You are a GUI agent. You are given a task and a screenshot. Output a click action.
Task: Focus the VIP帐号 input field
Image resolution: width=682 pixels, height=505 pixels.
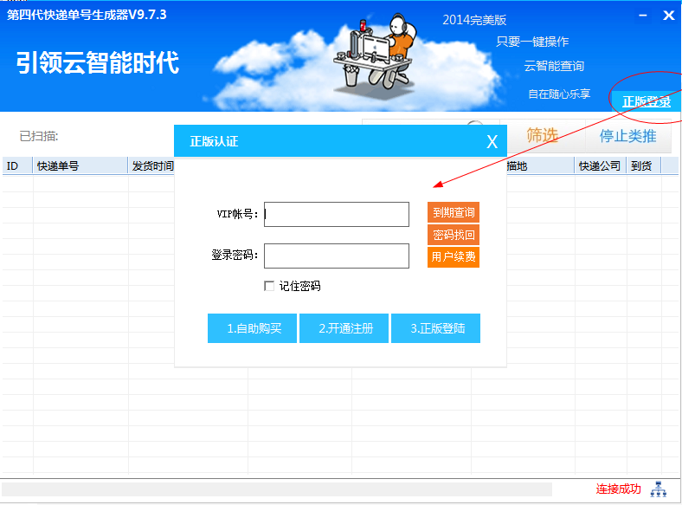click(x=337, y=214)
